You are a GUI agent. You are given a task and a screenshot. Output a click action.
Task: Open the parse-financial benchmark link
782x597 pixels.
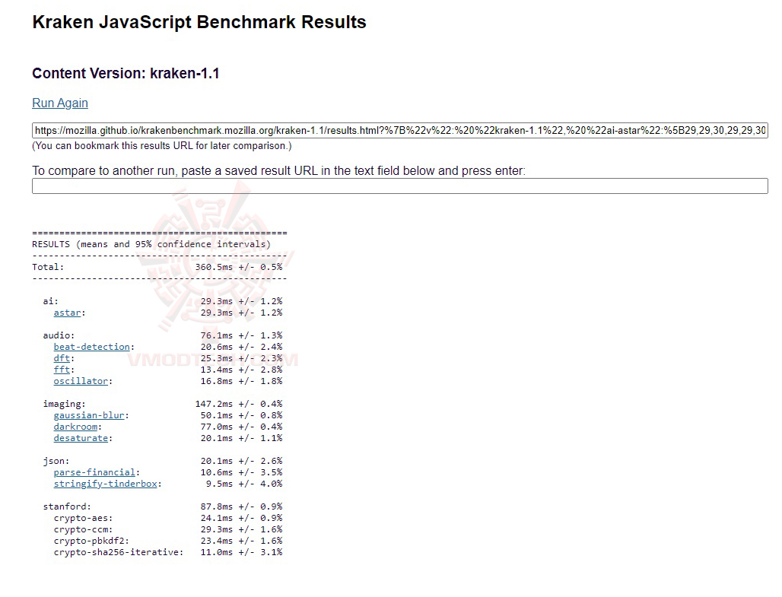pyautogui.click(x=94, y=472)
